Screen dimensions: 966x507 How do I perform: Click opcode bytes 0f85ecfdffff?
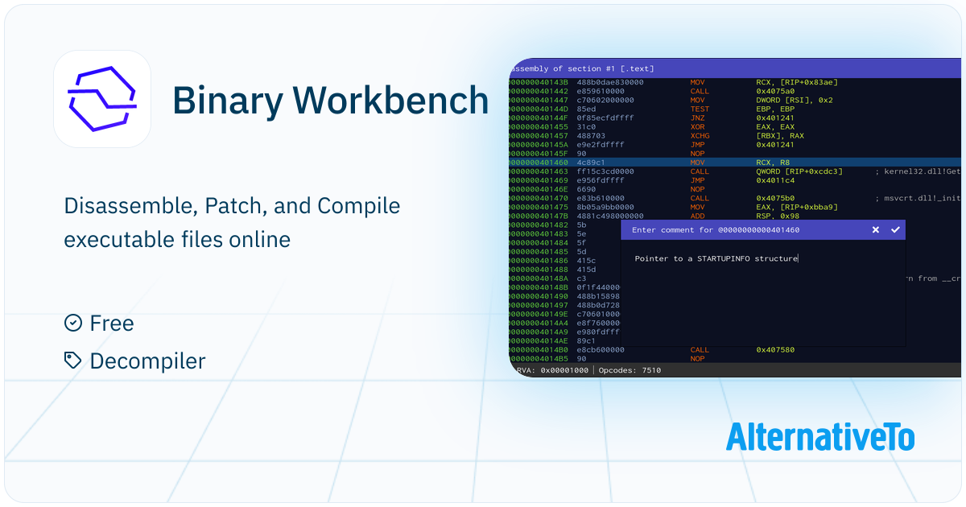pos(605,117)
